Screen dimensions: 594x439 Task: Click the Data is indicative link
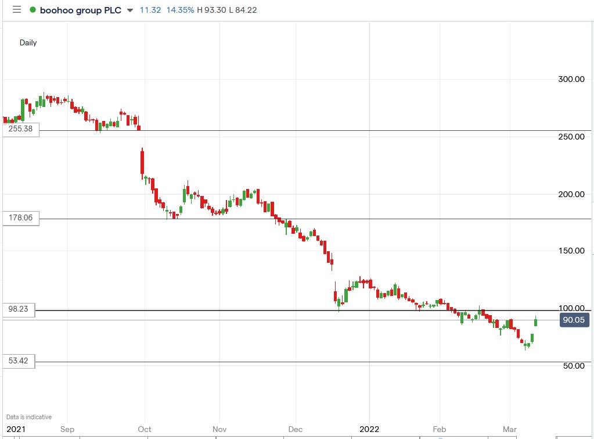click(x=28, y=417)
